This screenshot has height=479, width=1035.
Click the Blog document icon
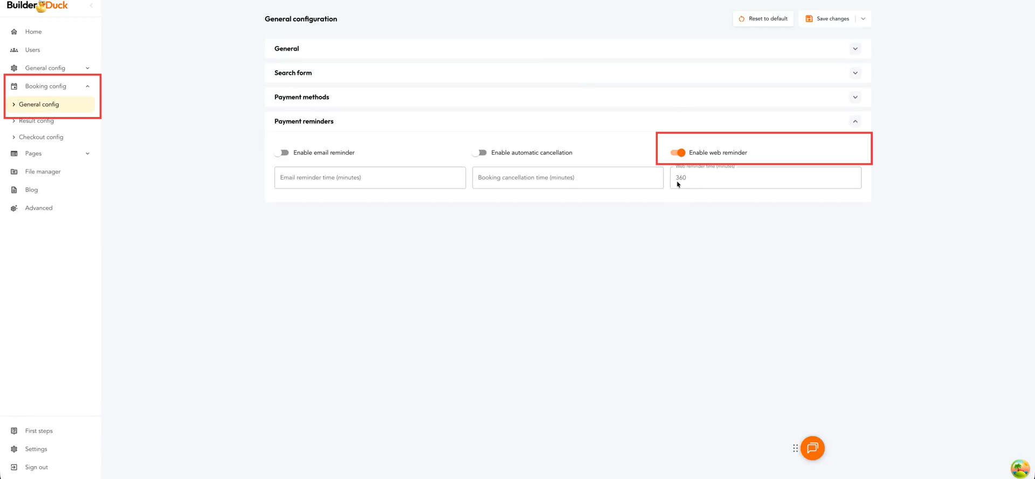14,190
